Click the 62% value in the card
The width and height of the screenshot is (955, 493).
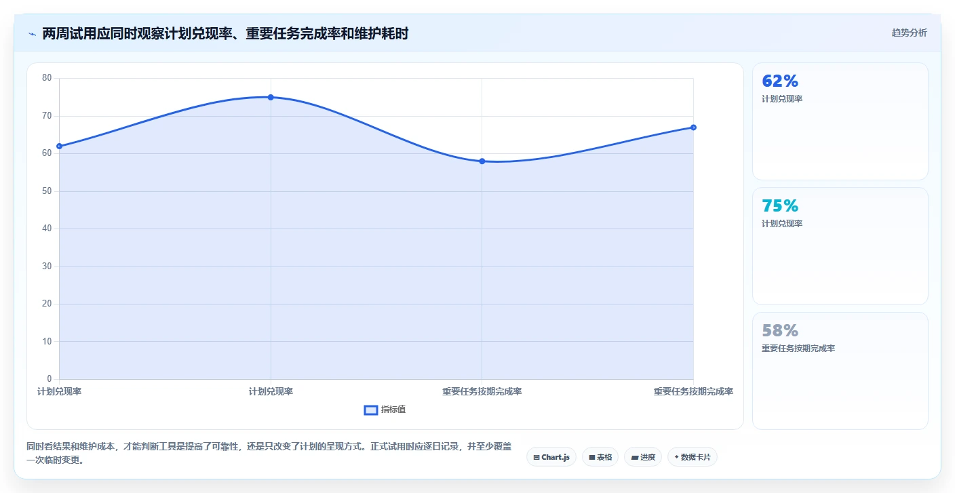click(780, 81)
